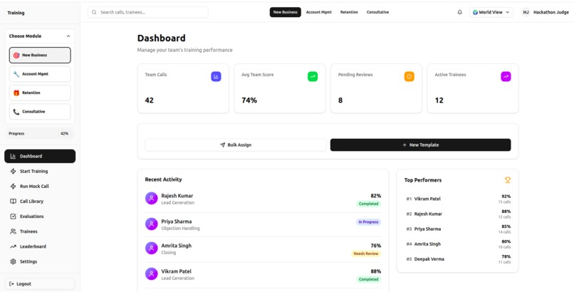Image resolution: width=574 pixels, height=292 pixels.
Task: Click the HJ user avatar
Action: point(526,12)
